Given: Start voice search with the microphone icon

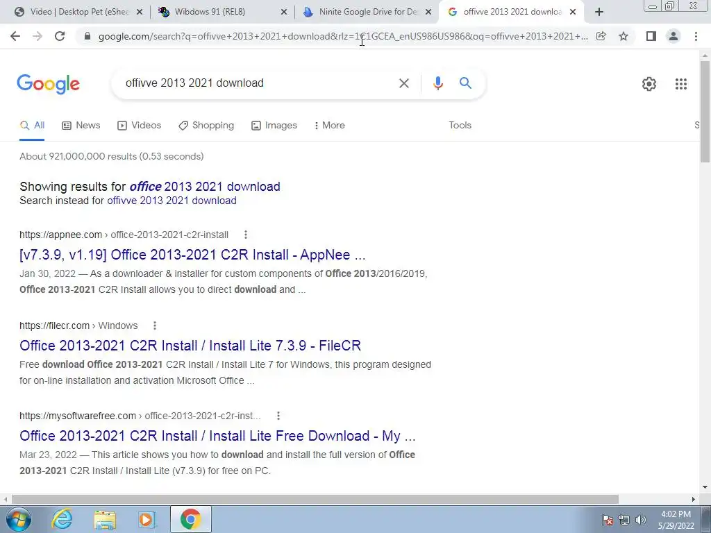Looking at the screenshot, I should pyautogui.click(x=437, y=83).
